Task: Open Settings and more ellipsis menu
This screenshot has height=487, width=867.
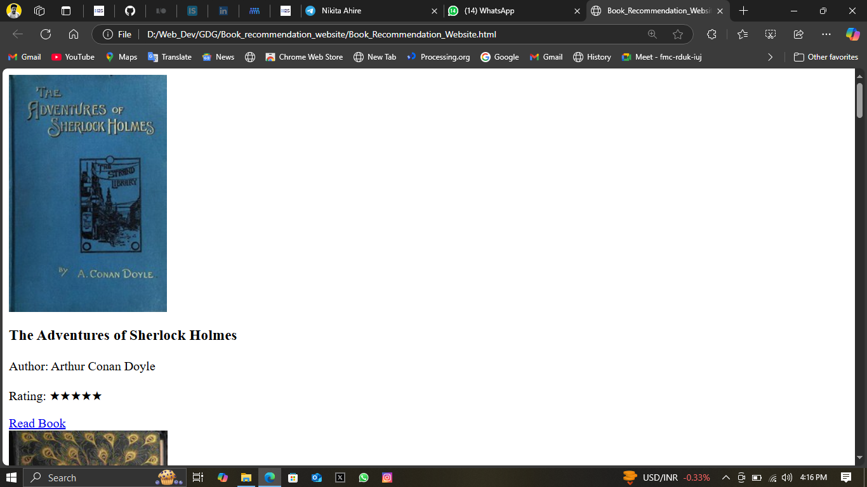Action: coord(826,34)
